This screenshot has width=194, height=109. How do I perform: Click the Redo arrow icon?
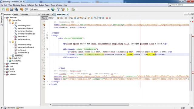pos(26,9)
